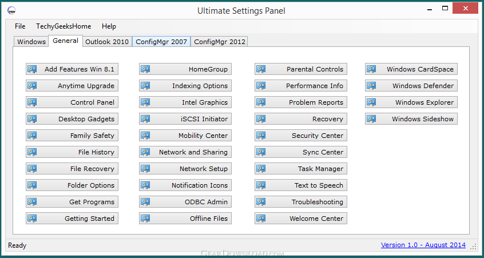Image resolution: width=484 pixels, height=258 pixels.
Task: Open the Help menu
Action: pos(109,26)
